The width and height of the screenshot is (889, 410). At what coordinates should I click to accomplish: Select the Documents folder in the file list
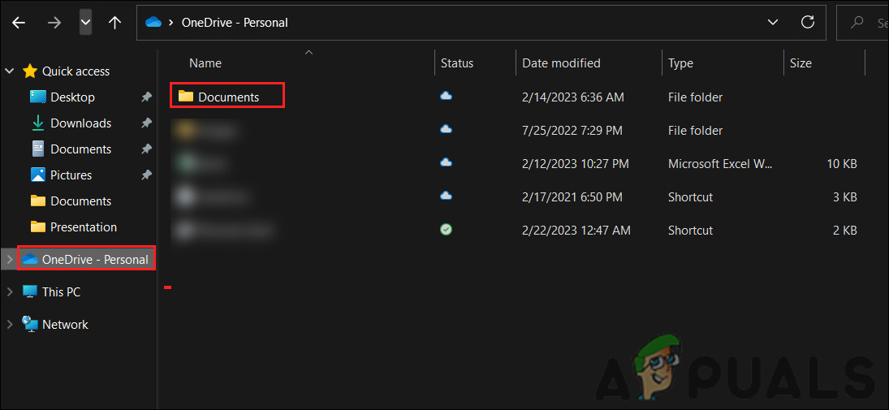tap(228, 97)
